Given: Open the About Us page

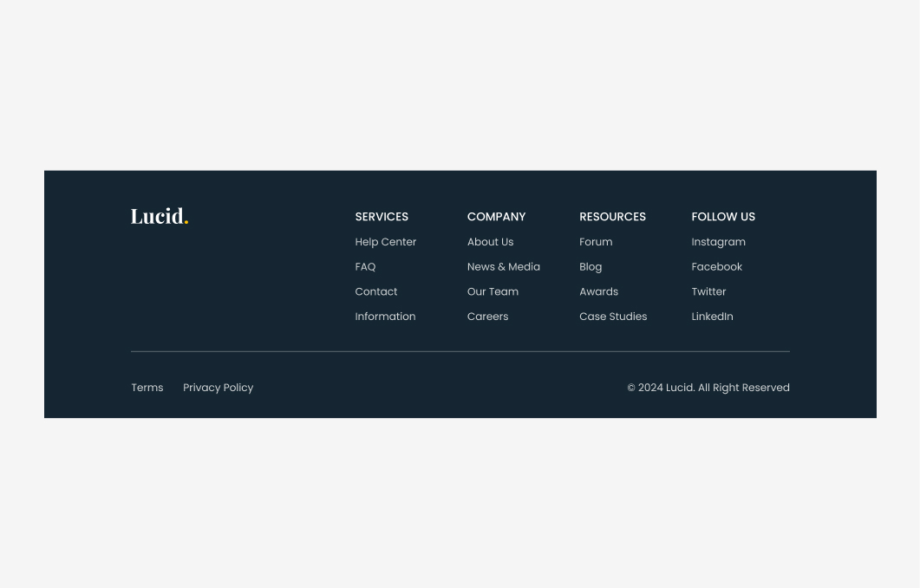Looking at the screenshot, I should pyautogui.click(x=490, y=242).
